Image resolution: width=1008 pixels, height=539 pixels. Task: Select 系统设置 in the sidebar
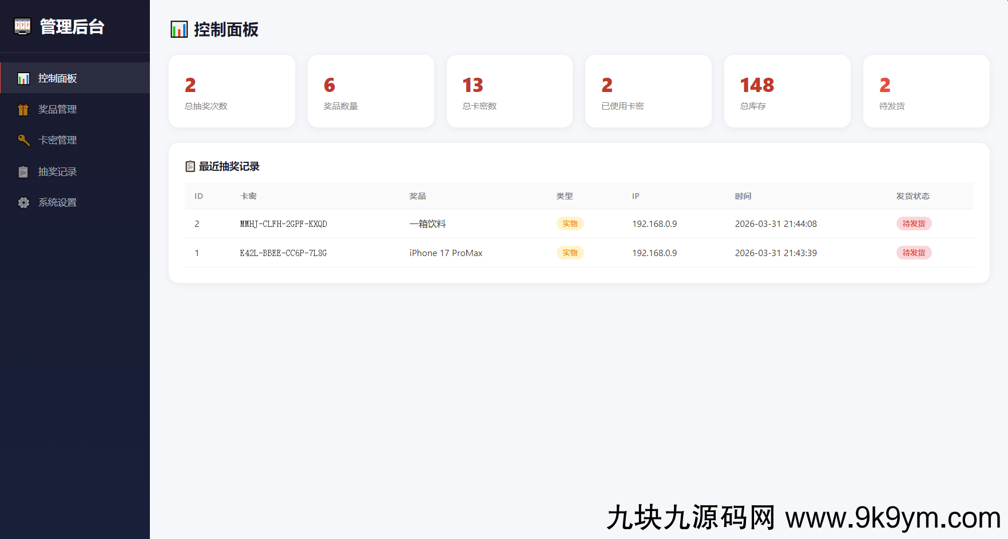57,202
